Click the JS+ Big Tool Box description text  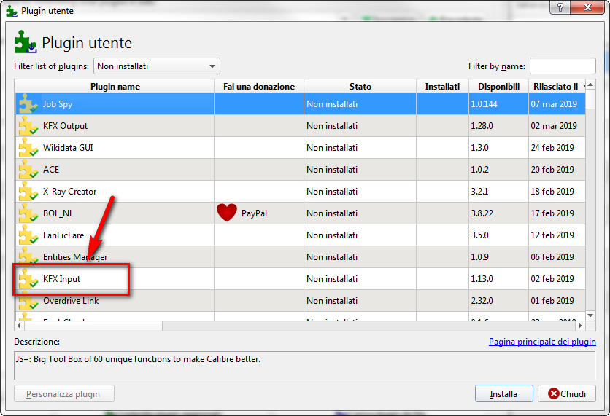138,359
